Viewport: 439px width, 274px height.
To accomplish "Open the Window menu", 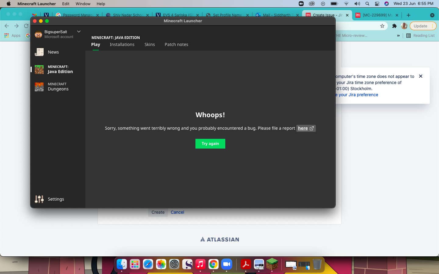I will (83, 4).
